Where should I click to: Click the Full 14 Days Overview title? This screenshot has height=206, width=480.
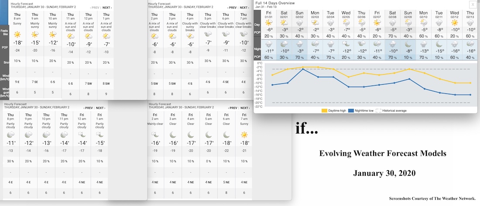[x=275, y=3]
